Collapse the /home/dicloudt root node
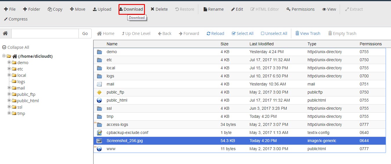The width and height of the screenshot is (391, 164). (x=4, y=56)
